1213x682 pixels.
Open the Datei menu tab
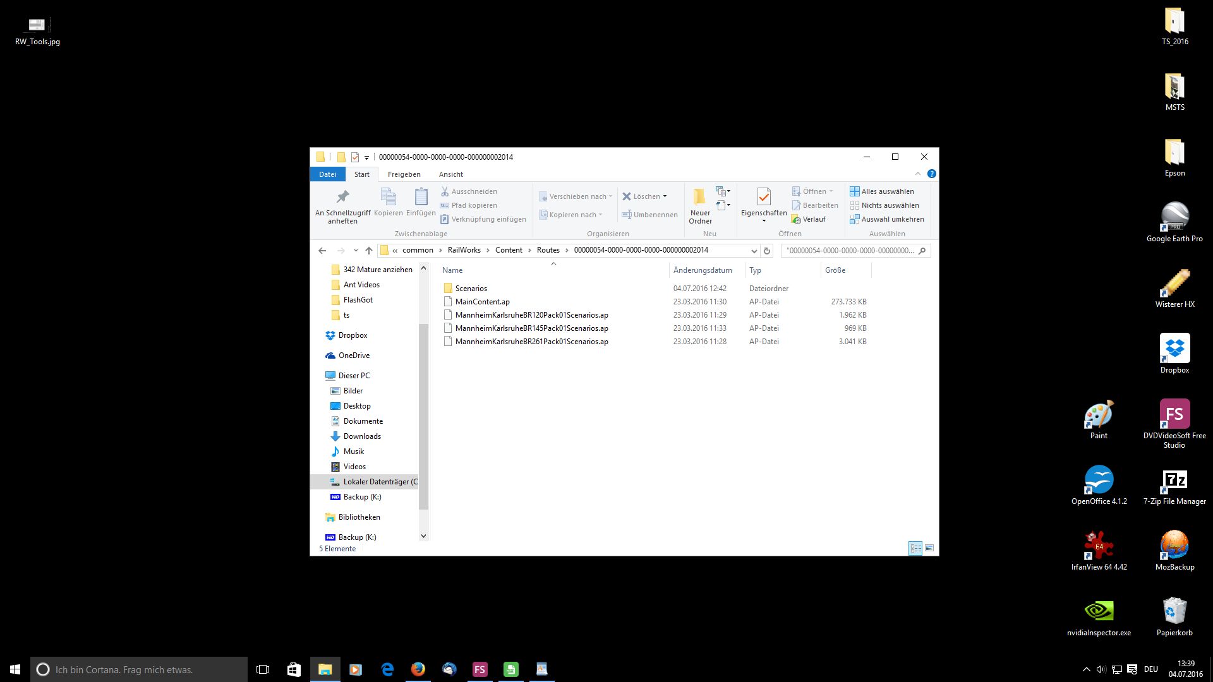(x=327, y=174)
